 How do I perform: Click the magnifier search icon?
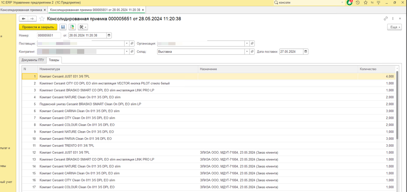click(276, 2)
